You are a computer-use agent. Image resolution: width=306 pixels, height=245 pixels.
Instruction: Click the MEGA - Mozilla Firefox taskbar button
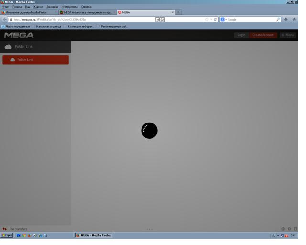[94, 235]
